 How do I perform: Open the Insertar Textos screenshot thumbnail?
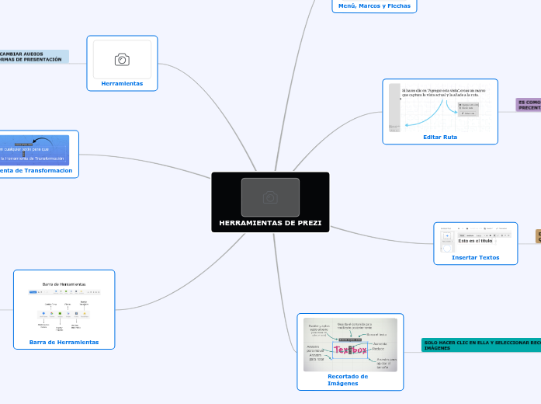pyautogui.click(x=474, y=239)
